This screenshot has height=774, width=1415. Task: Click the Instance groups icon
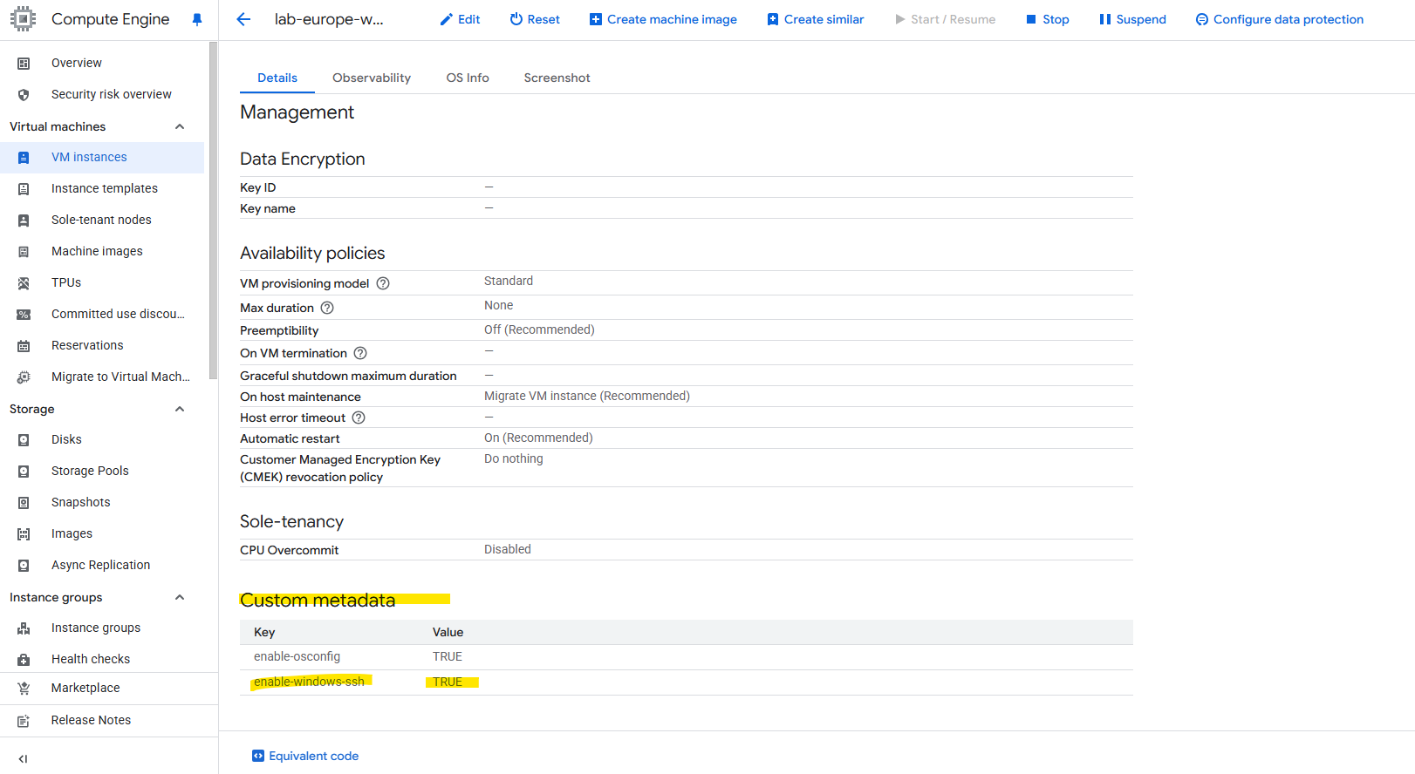(x=24, y=628)
